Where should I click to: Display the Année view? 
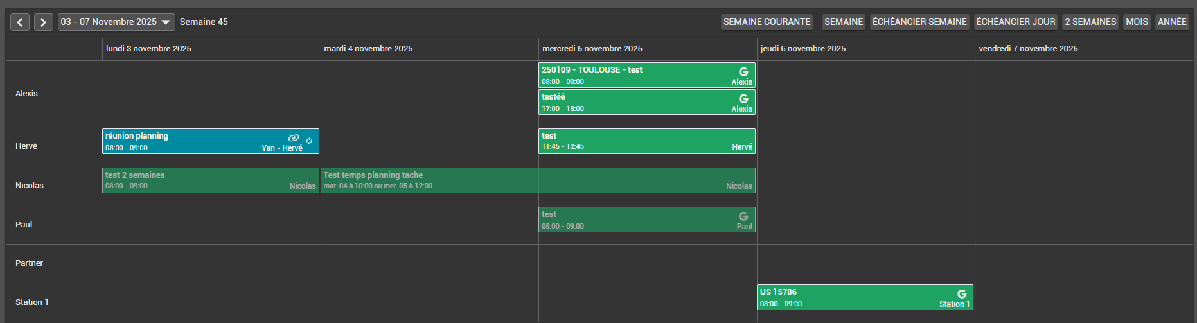[1171, 22]
